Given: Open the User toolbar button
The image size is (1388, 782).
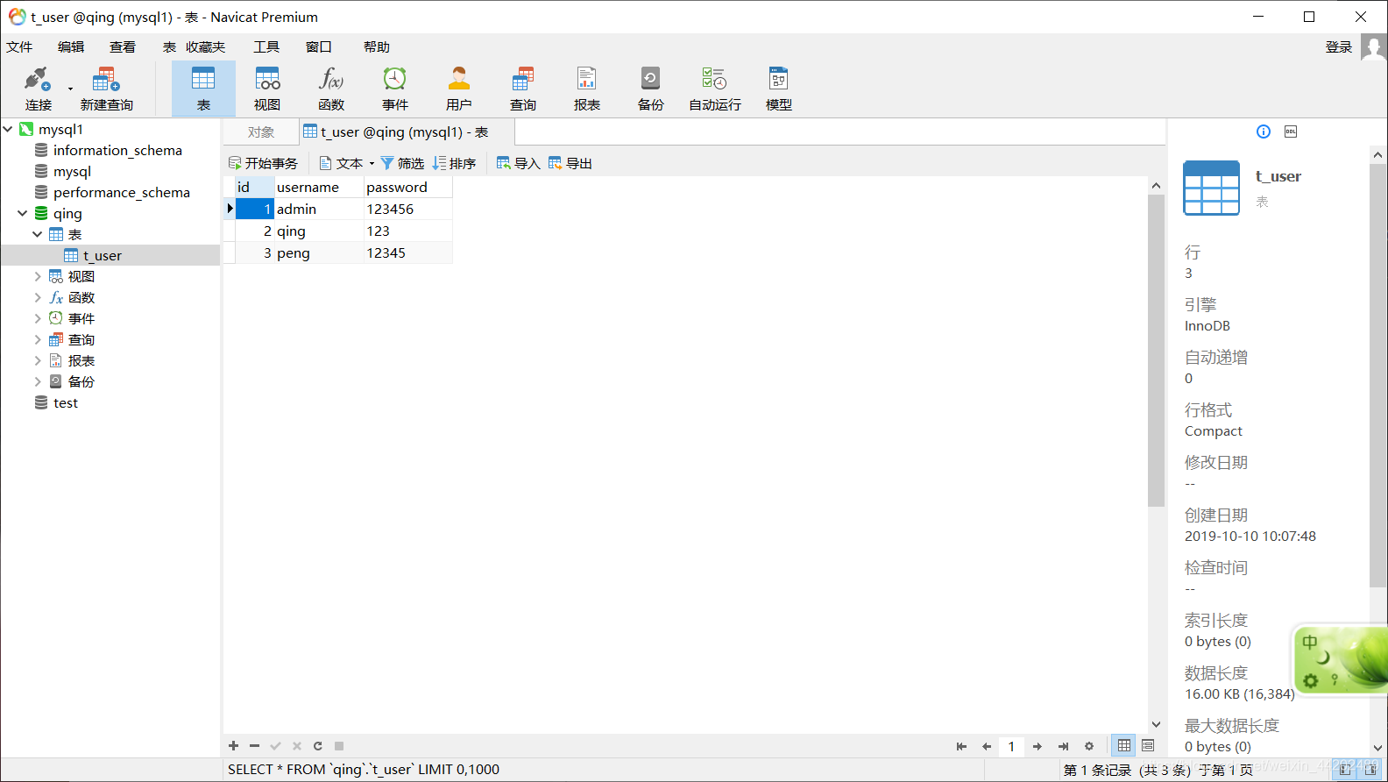Looking at the screenshot, I should pos(459,89).
